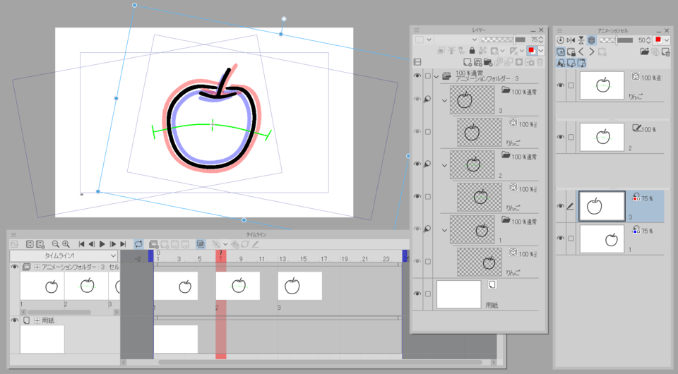The width and height of the screenshot is (678, 374).
Task: Create a new raster layer in レイヤー panel
Action: (x=468, y=62)
